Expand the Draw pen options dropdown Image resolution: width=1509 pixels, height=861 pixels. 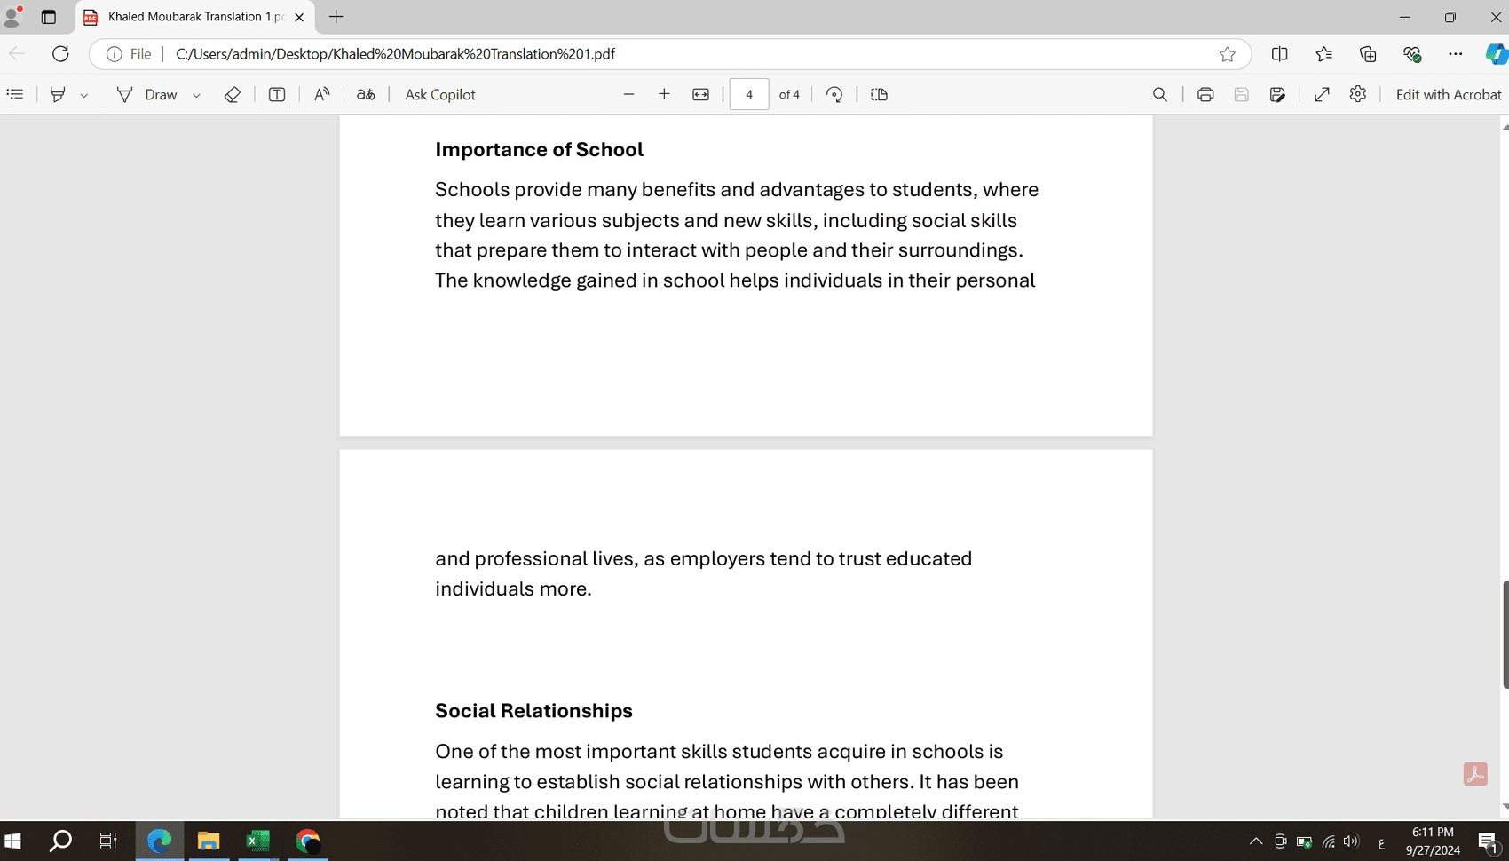pyautogui.click(x=196, y=95)
